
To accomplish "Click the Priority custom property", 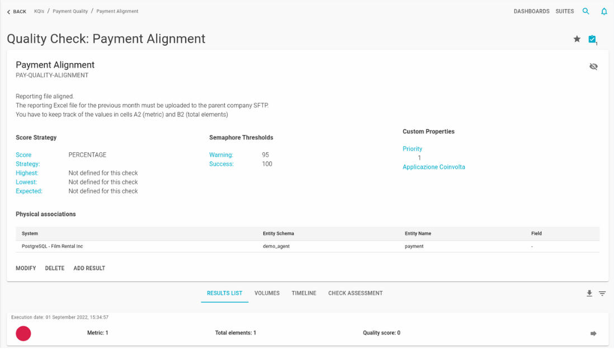I will point(412,149).
